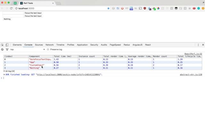Image resolution: width=205 pixels, height=115 pixels.
Task: Open the AngularJS tab
Action: pyautogui.click(x=137, y=45)
